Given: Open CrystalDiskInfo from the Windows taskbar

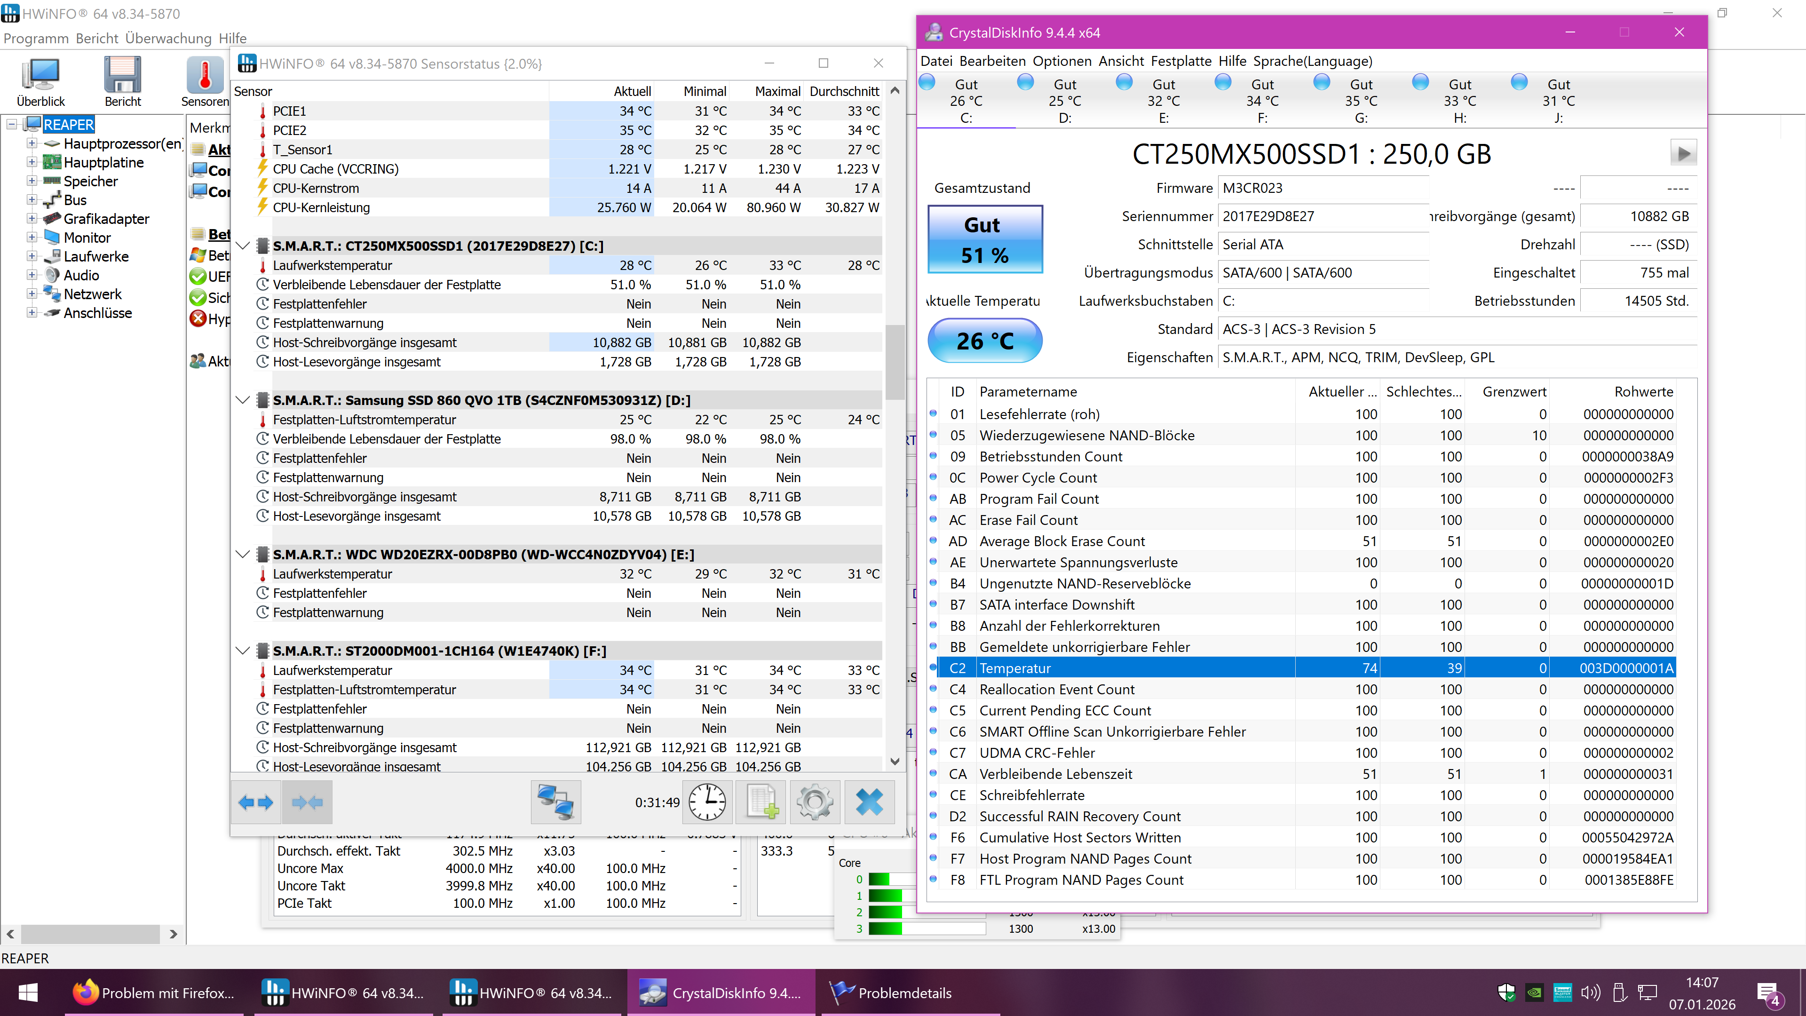Looking at the screenshot, I should pyautogui.click(x=721, y=992).
